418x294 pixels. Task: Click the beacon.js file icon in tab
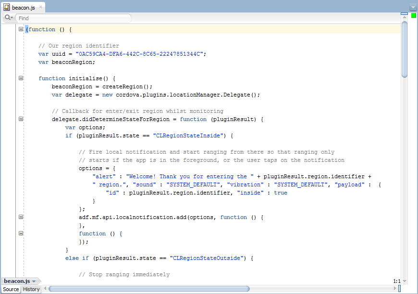(x=7, y=7)
